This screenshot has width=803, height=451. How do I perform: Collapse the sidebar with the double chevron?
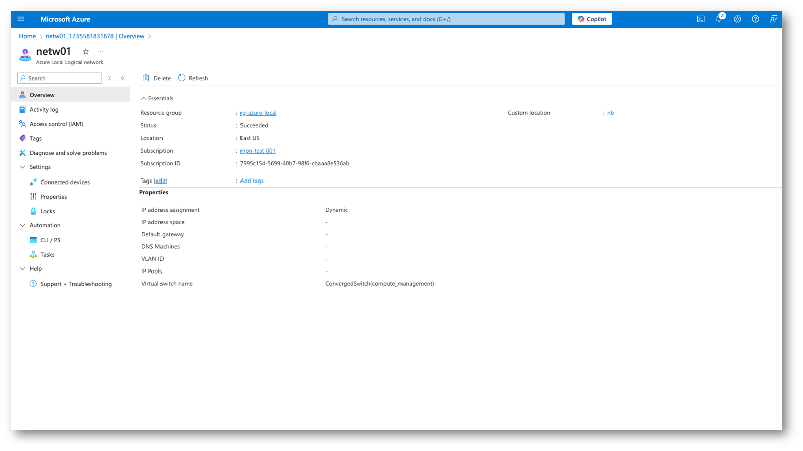pyautogui.click(x=123, y=78)
